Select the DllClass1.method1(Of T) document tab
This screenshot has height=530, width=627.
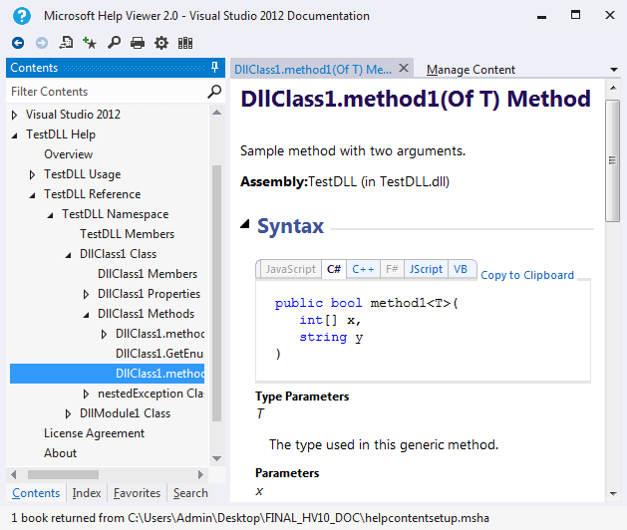click(313, 70)
